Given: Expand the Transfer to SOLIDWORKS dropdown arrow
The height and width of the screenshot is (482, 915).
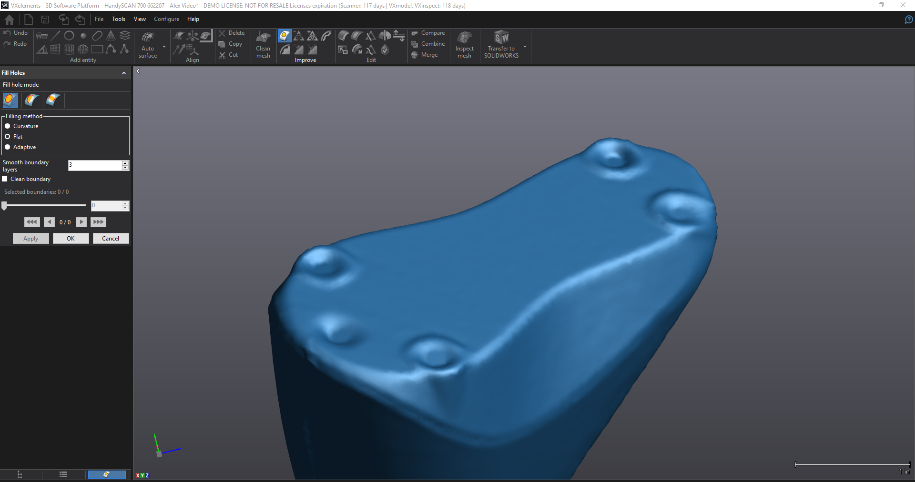Looking at the screenshot, I should click(525, 47).
